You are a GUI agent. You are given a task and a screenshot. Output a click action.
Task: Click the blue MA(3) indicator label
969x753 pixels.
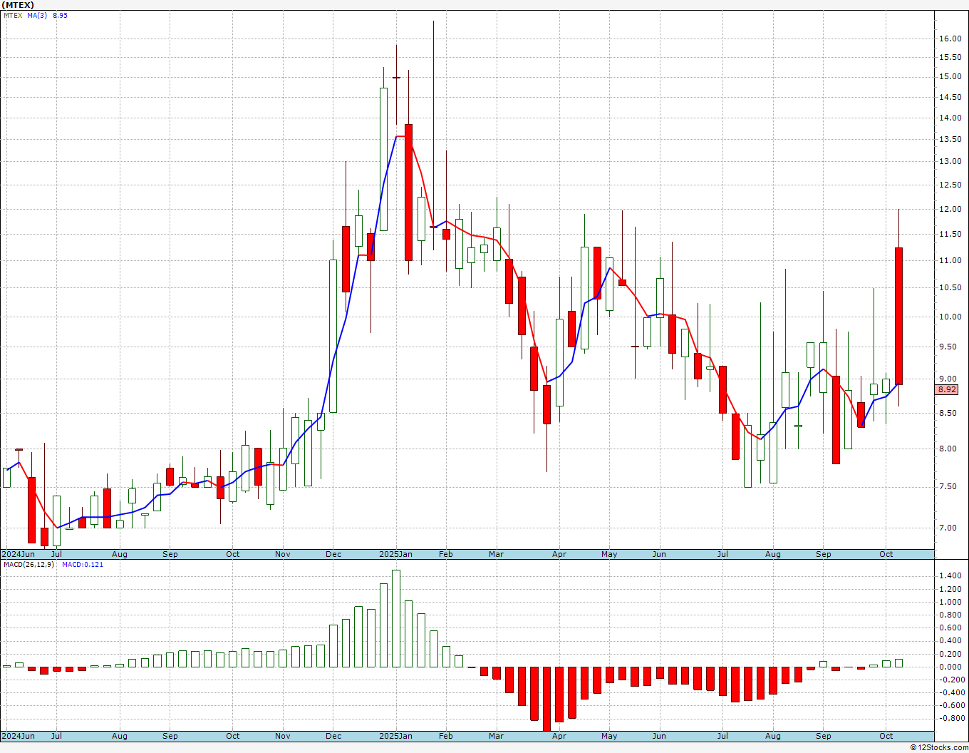(37, 15)
